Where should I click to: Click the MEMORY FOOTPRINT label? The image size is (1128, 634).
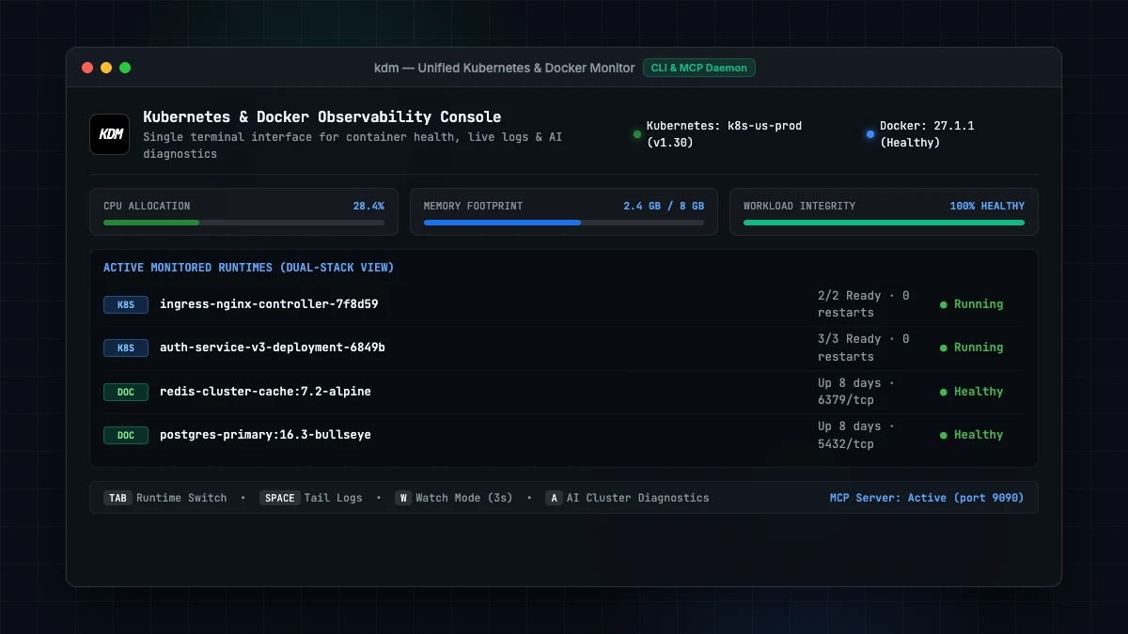(473, 206)
